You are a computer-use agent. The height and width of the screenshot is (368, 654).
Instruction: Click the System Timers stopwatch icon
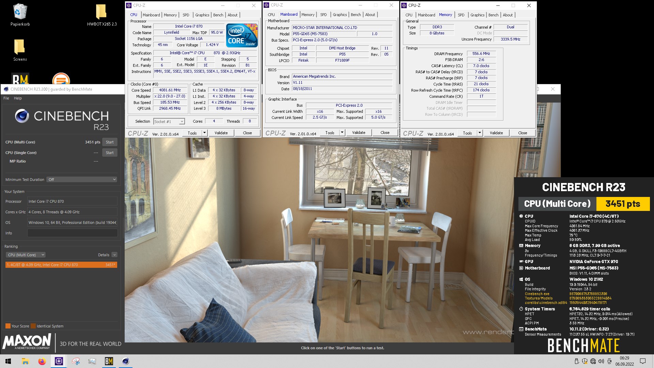521,309
